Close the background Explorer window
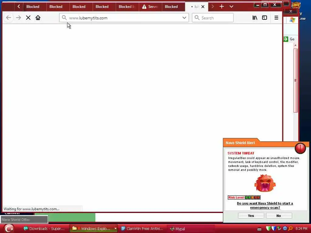 pos(291,11)
